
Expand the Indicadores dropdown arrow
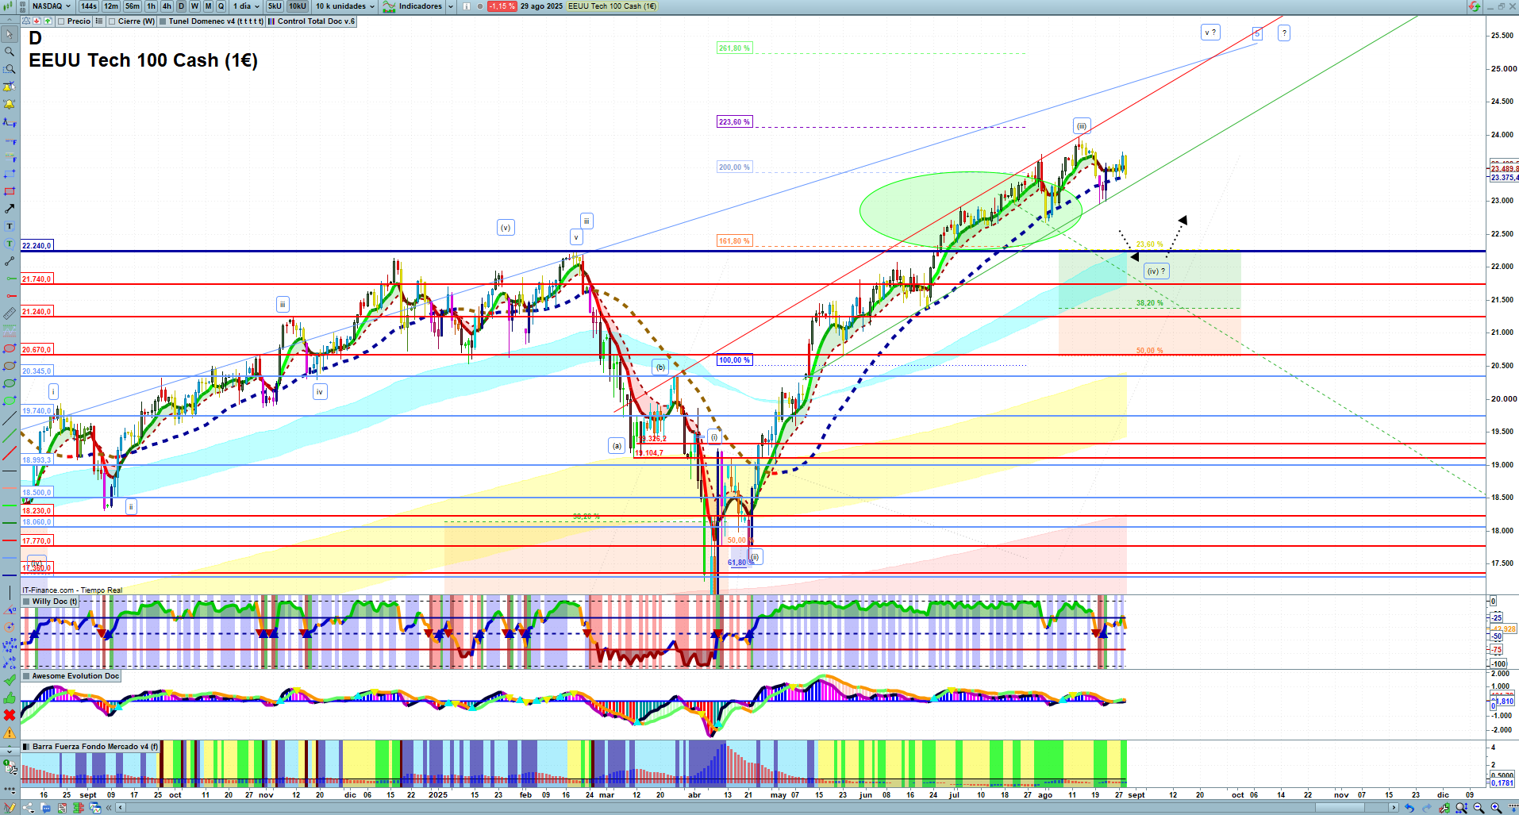pos(451,6)
